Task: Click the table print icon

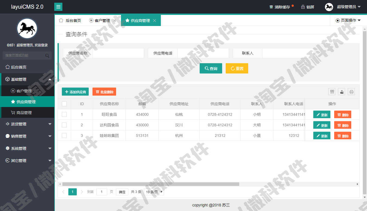Action: [x=351, y=92]
